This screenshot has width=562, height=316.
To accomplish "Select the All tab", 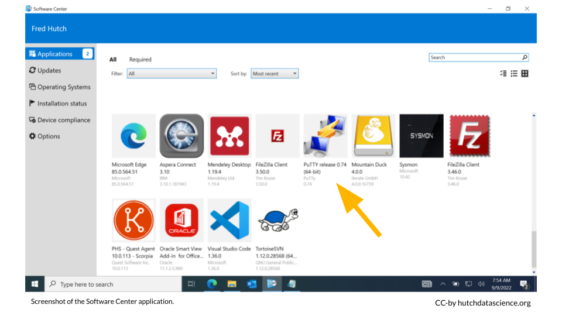I will tap(113, 60).
